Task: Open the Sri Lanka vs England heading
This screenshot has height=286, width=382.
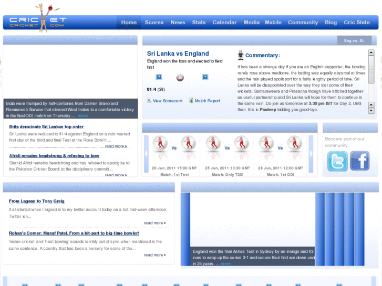Action: point(178,54)
